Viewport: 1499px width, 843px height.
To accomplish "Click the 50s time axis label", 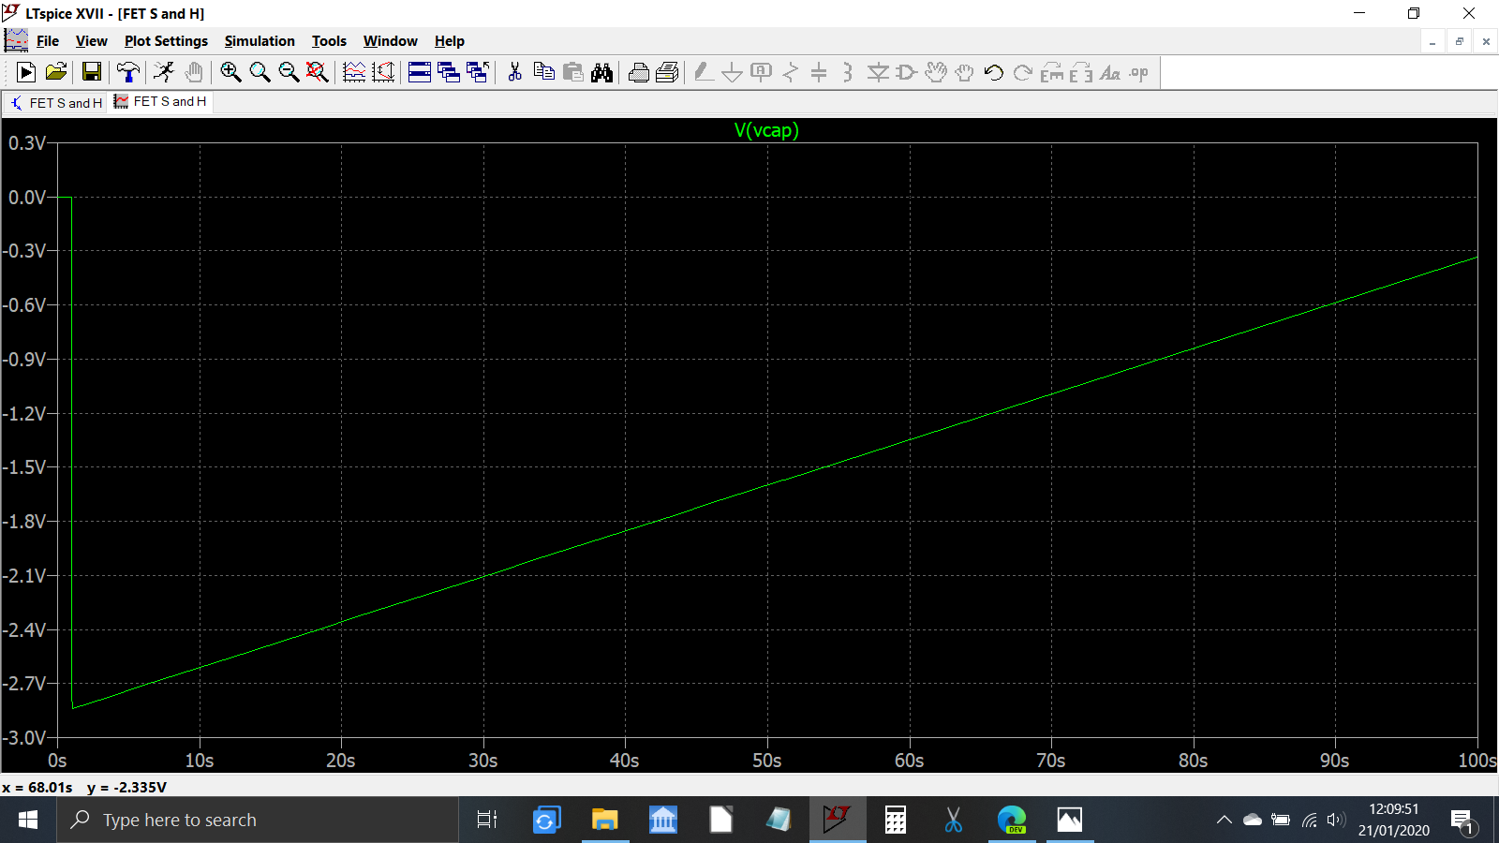I will (x=766, y=761).
